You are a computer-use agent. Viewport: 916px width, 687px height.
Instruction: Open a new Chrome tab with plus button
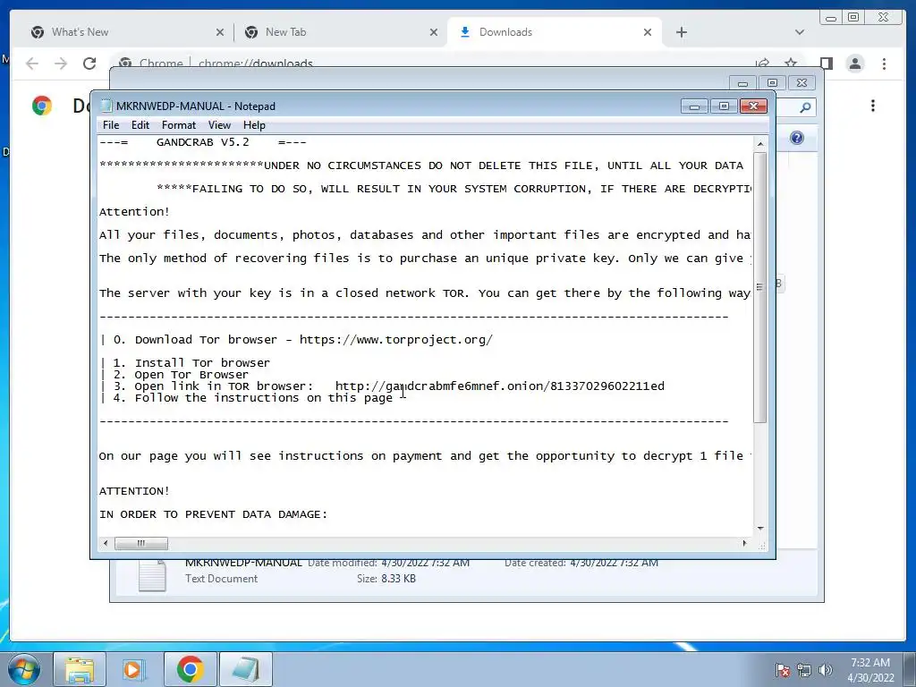coord(681,32)
